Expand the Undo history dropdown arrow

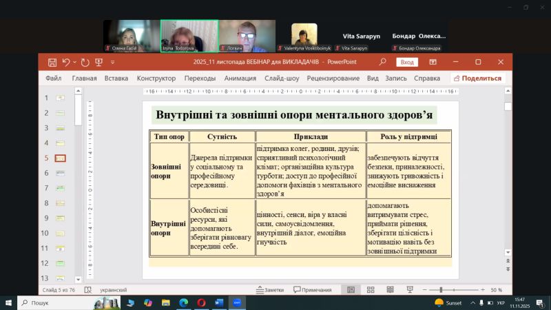coord(74,62)
